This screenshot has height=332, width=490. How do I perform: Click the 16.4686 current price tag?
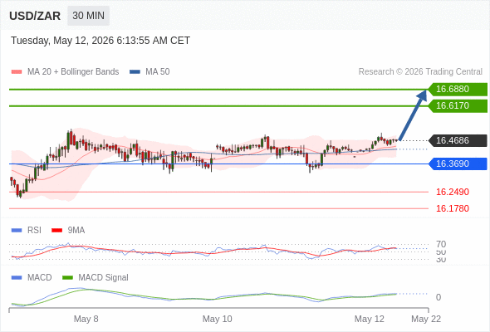click(458, 140)
